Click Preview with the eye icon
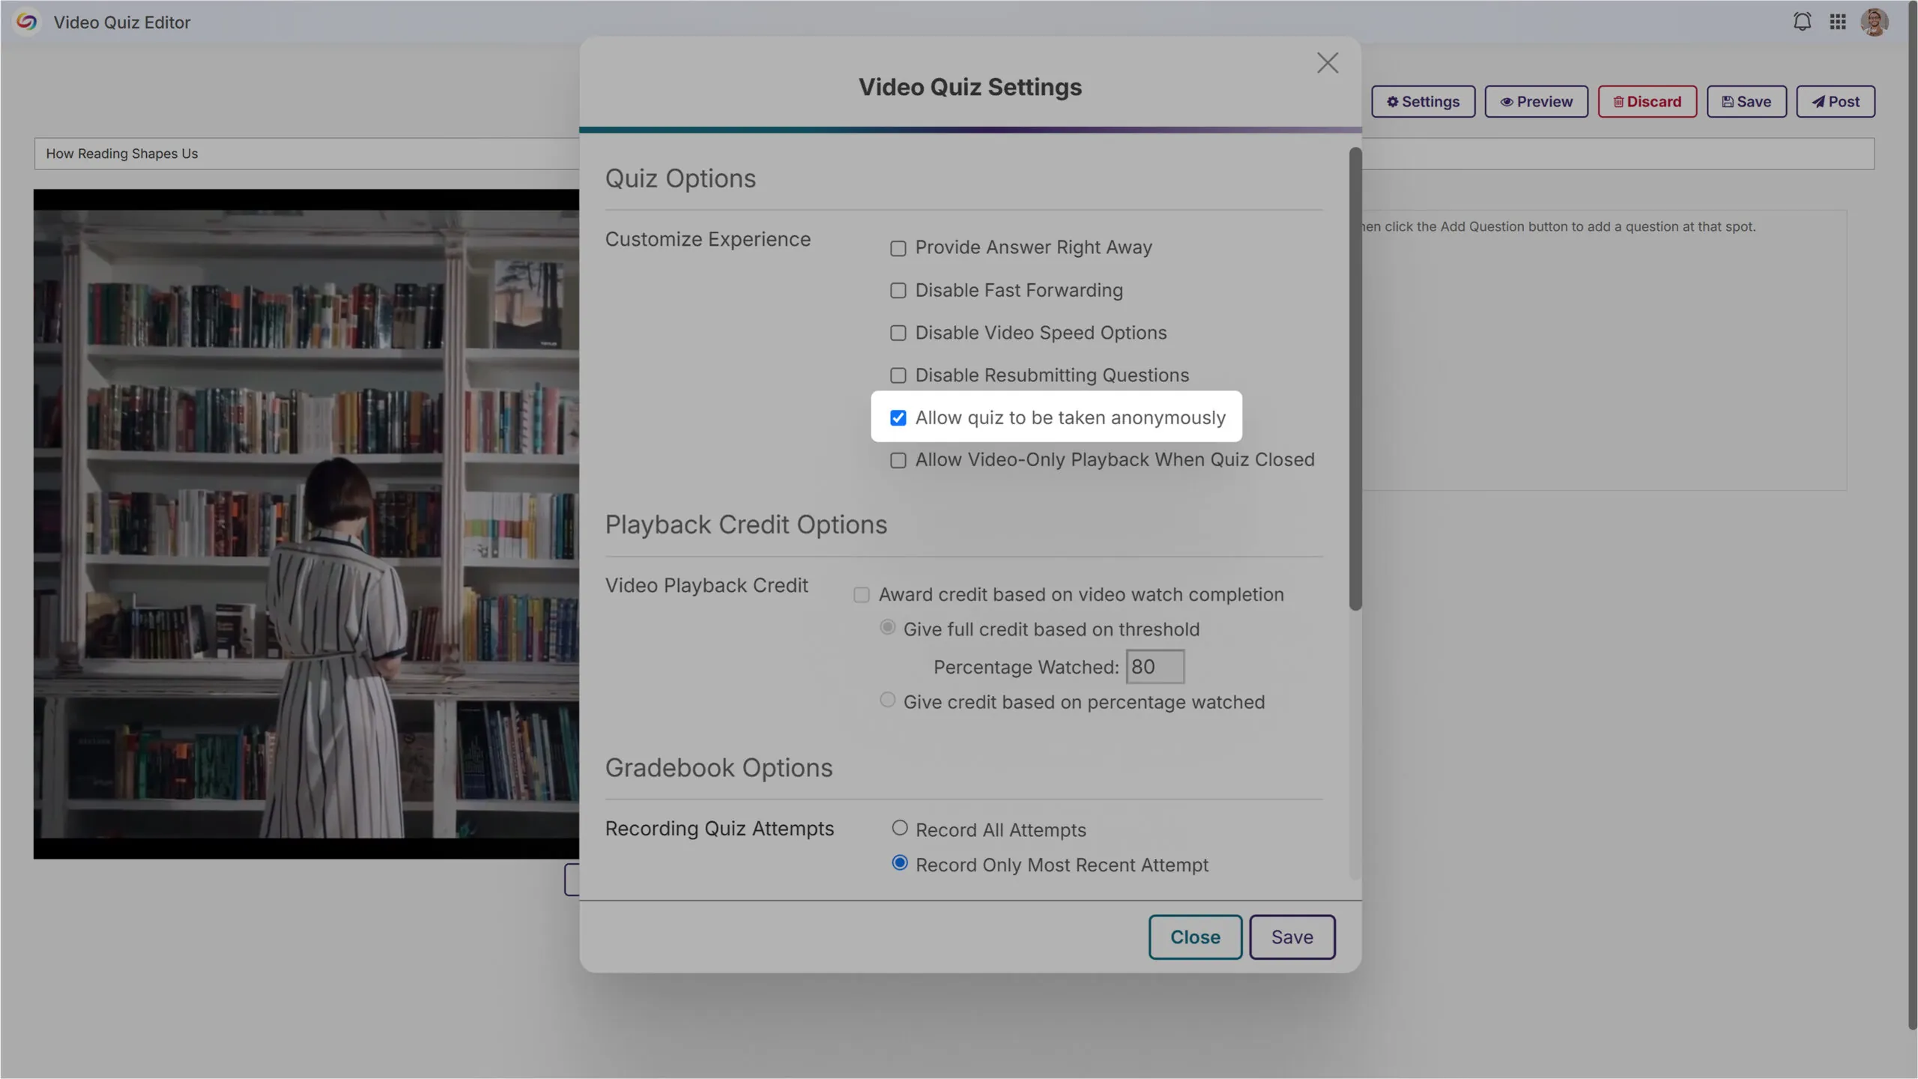This screenshot has width=1918, height=1079. coord(1535,101)
